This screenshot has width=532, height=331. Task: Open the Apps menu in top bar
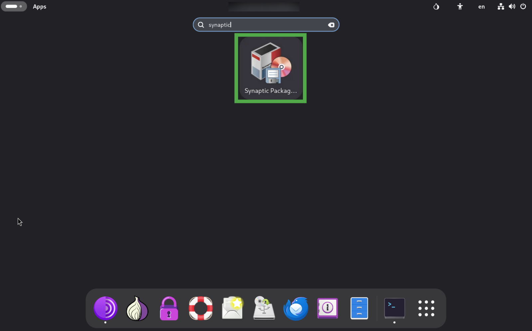[40, 7]
